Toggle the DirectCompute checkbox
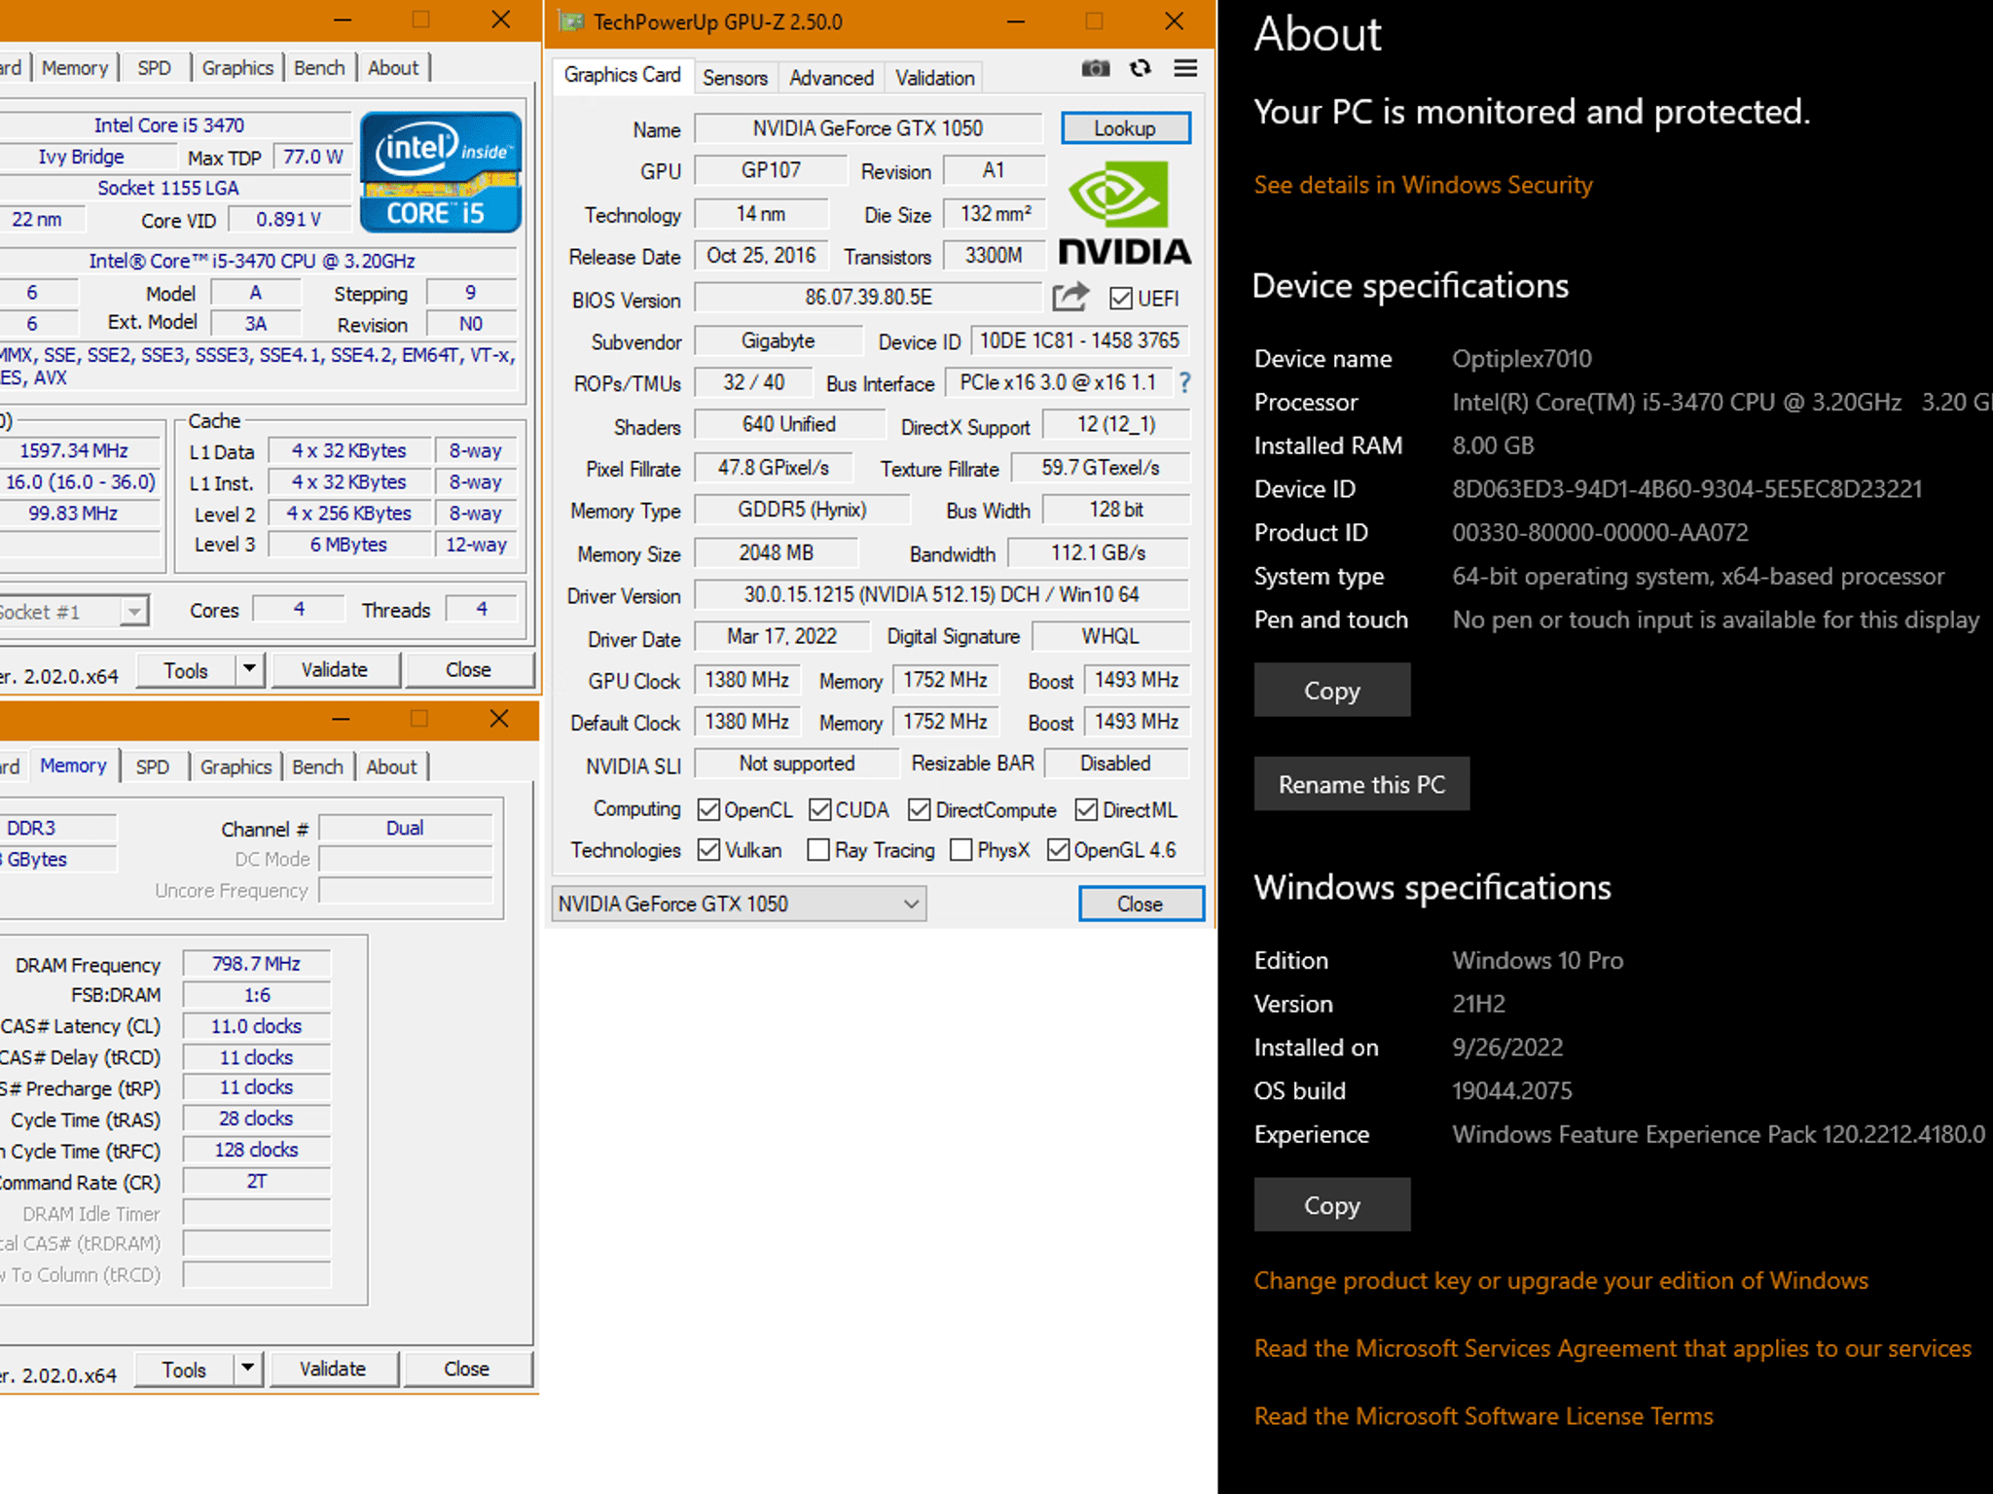The height and width of the screenshot is (1494, 1993). tap(920, 809)
